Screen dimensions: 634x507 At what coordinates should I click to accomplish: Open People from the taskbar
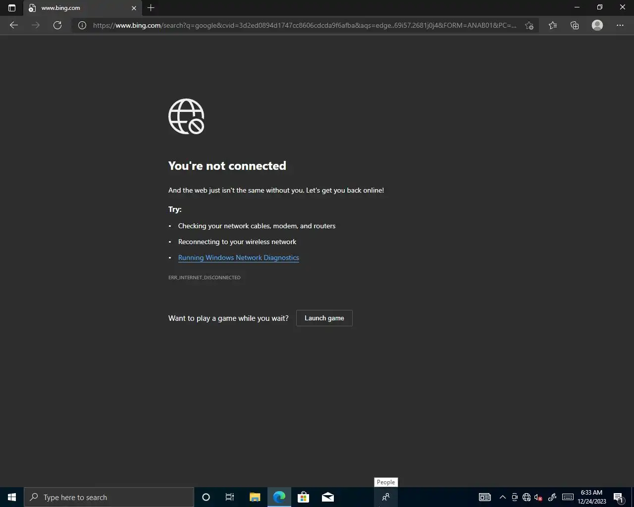(x=386, y=497)
